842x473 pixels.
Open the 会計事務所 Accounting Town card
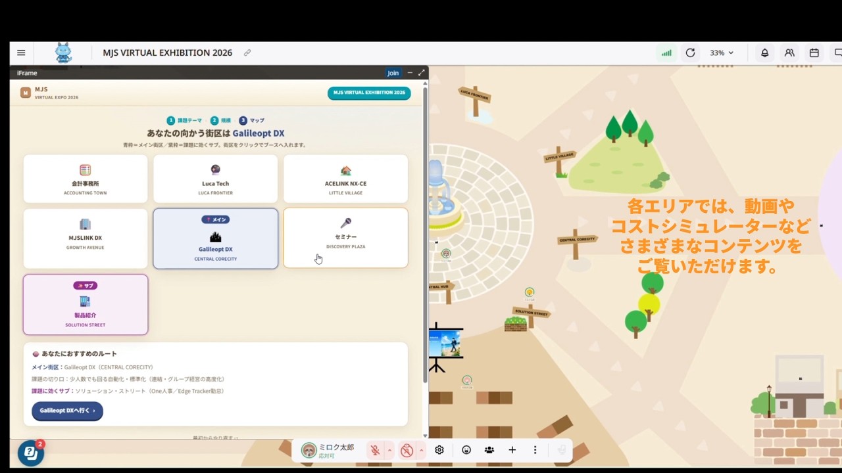(x=86, y=179)
